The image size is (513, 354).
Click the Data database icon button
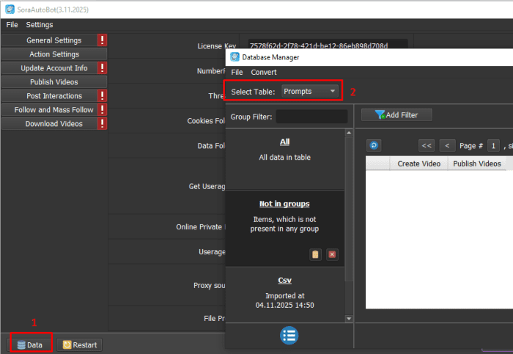(x=29, y=344)
